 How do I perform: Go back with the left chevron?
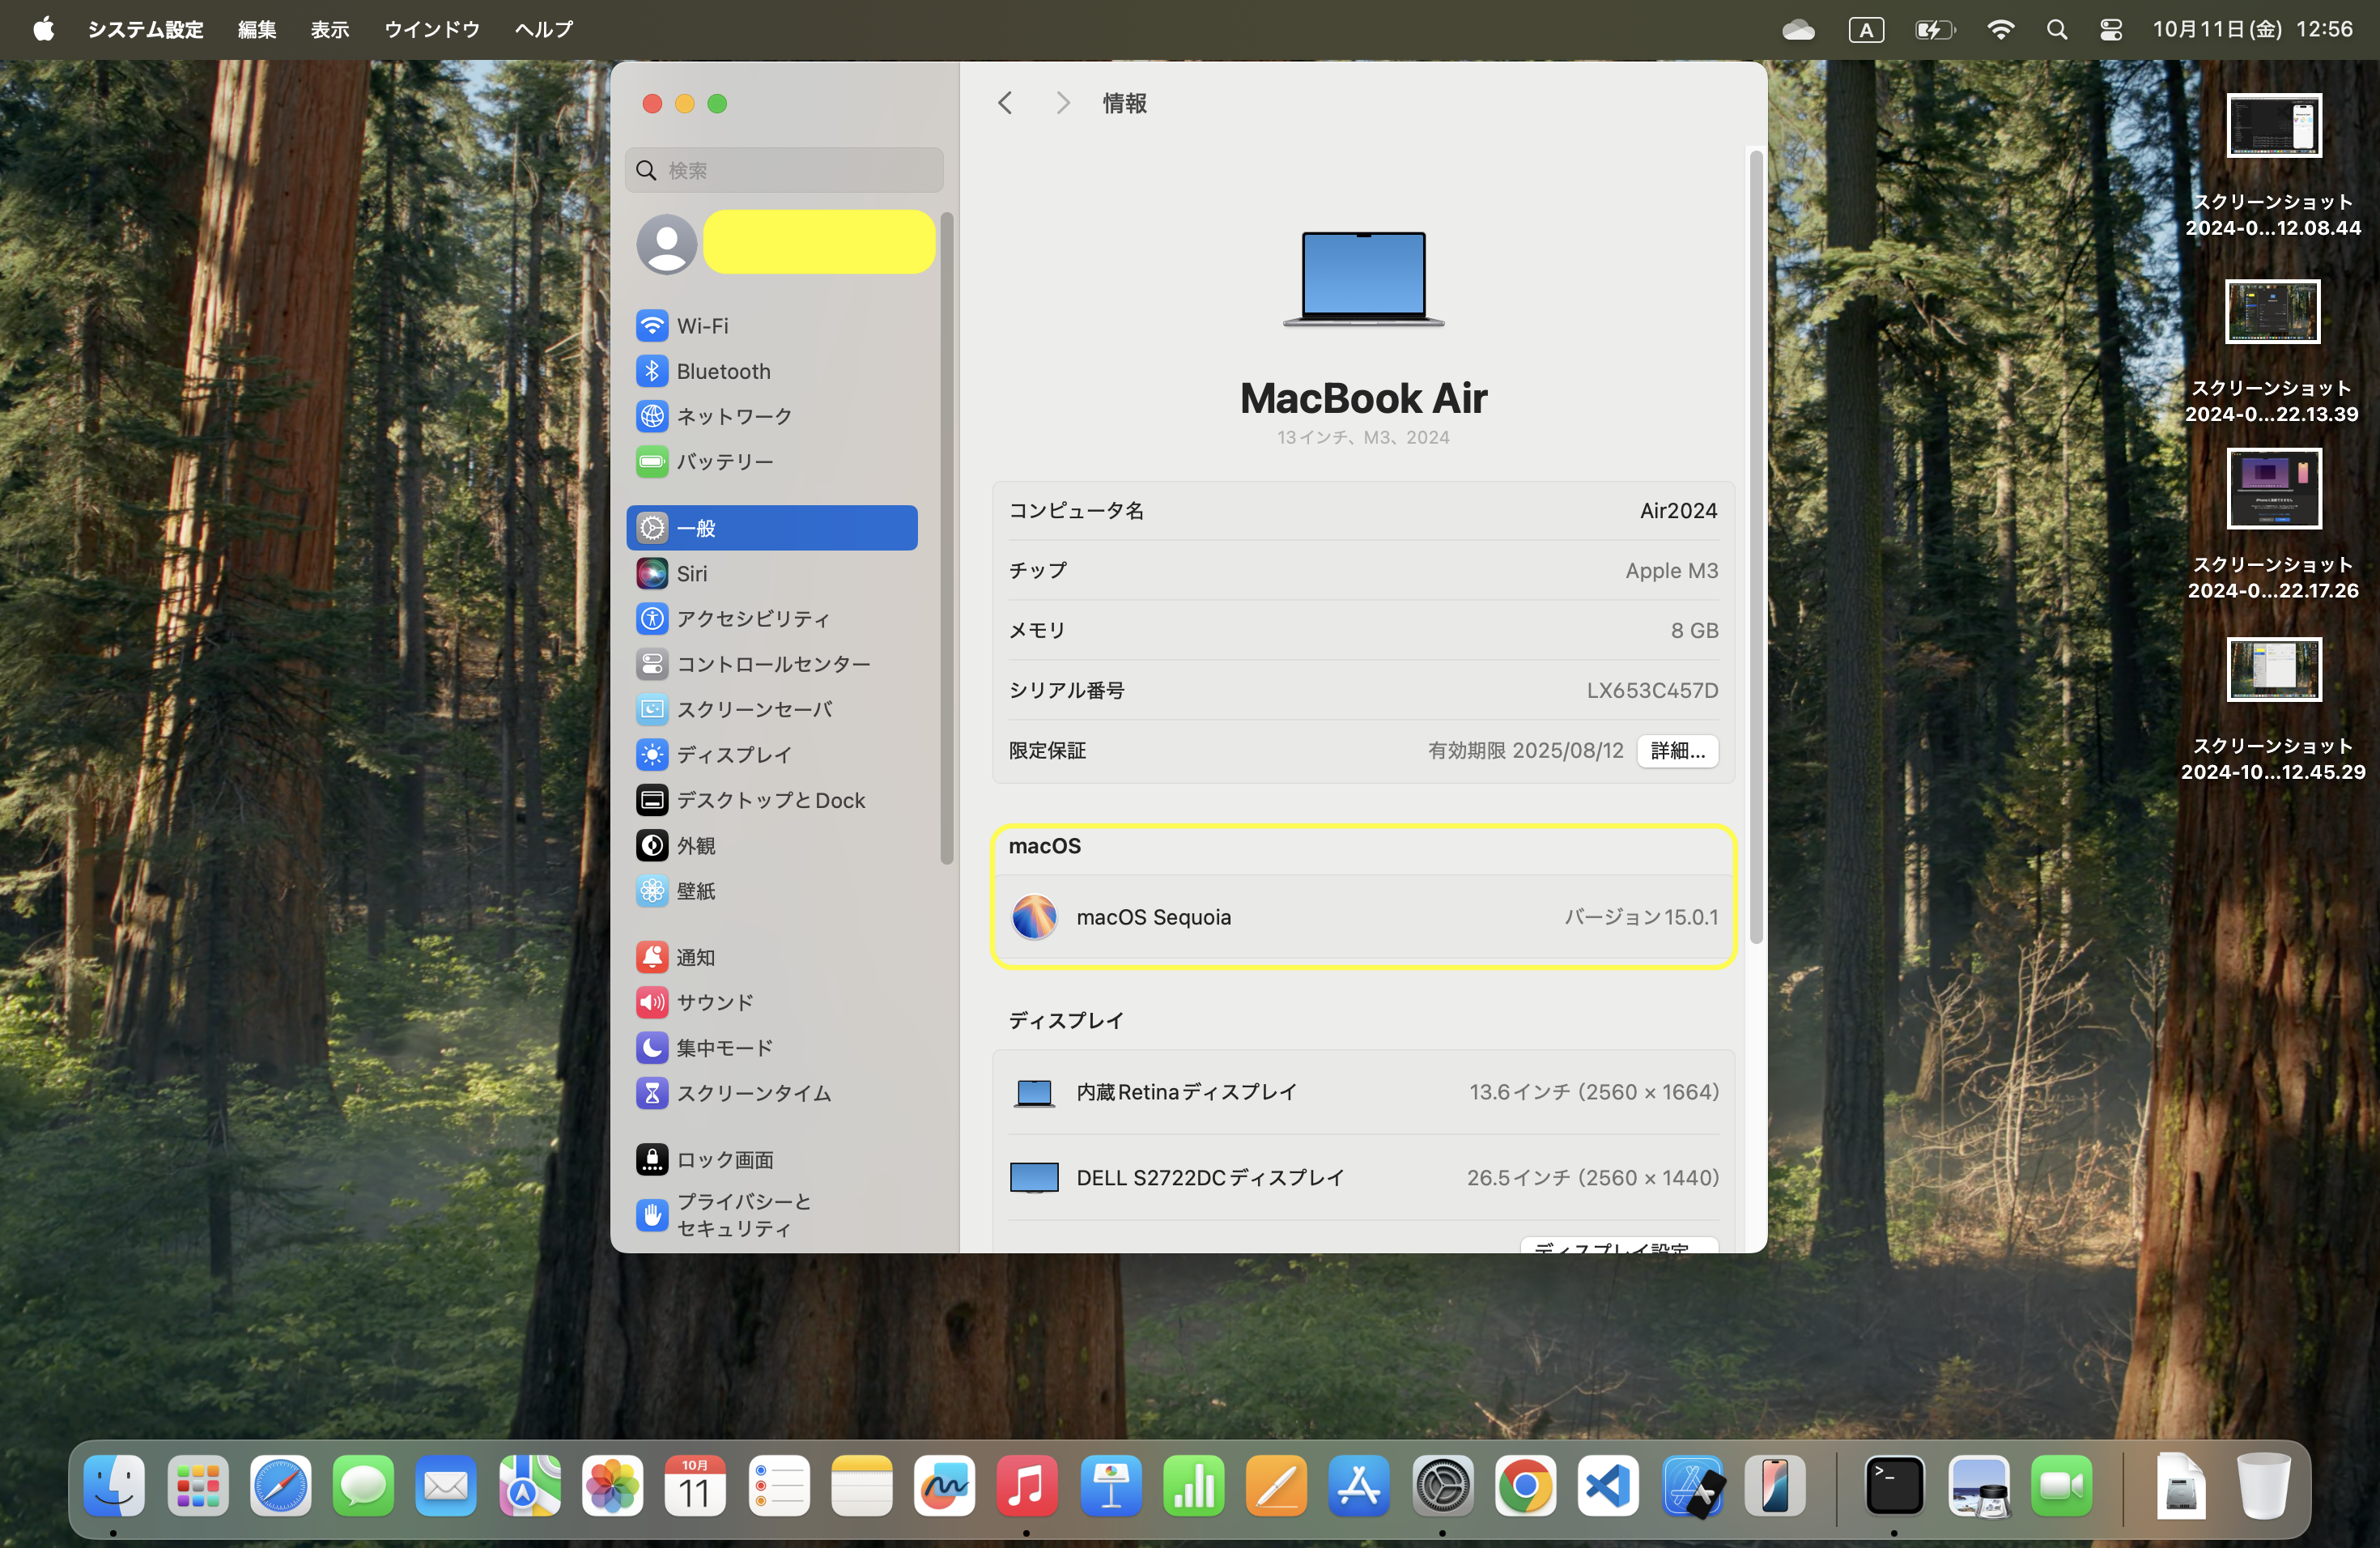point(1005,103)
